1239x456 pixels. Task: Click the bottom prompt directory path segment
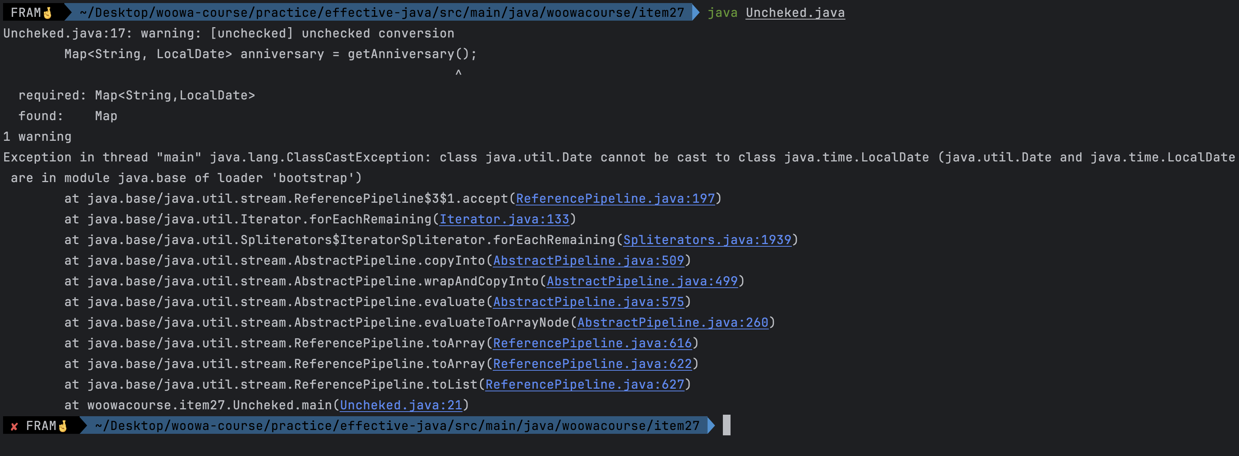[397, 426]
